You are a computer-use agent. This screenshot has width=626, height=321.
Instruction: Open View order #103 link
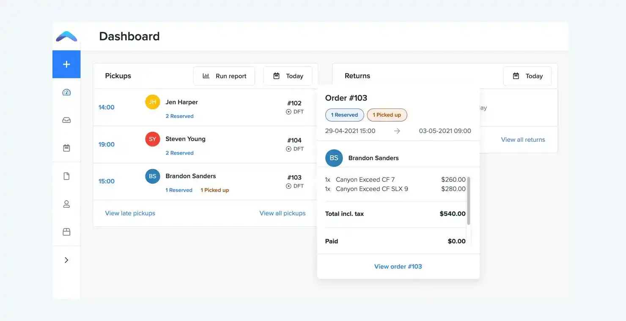[x=398, y=267]
